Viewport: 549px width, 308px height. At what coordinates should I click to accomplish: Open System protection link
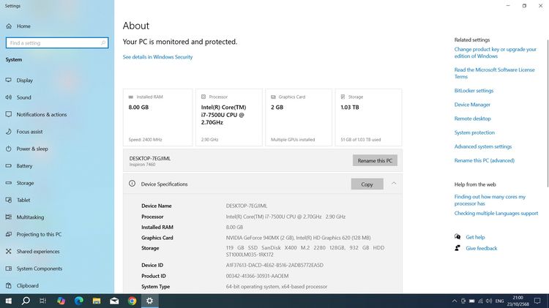point(474,132)
